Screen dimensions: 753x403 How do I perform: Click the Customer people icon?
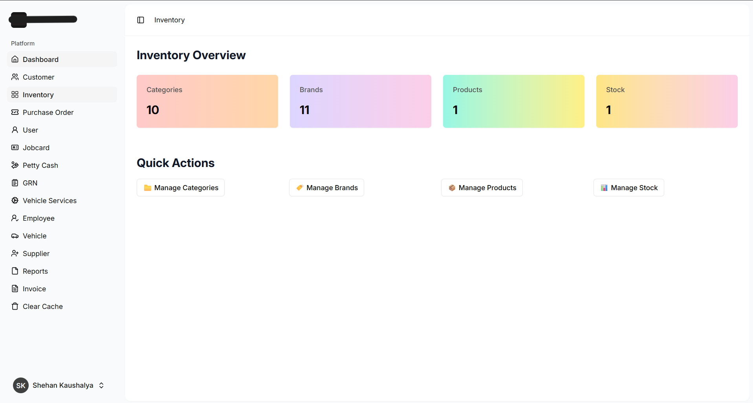coord(15,77)
